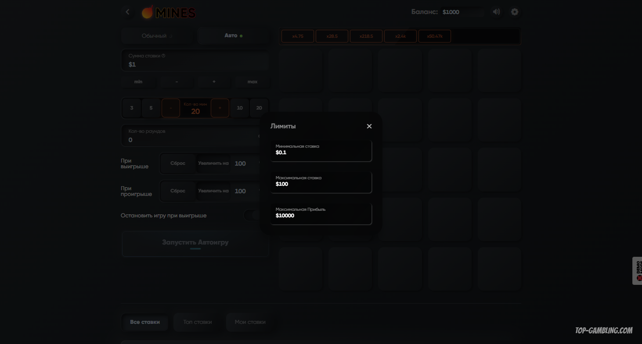
Task: Click the back arrow next to Mines logo
Action: pyautogui.click(x=128, y=12)
